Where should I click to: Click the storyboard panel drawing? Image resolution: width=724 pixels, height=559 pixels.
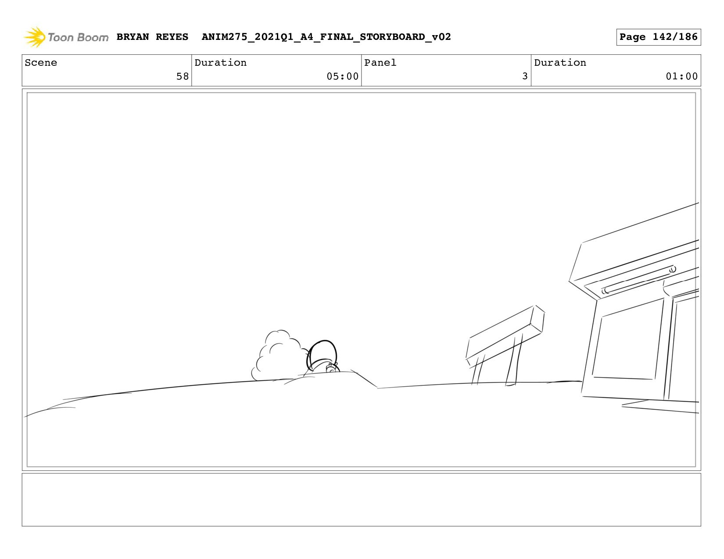361,280
